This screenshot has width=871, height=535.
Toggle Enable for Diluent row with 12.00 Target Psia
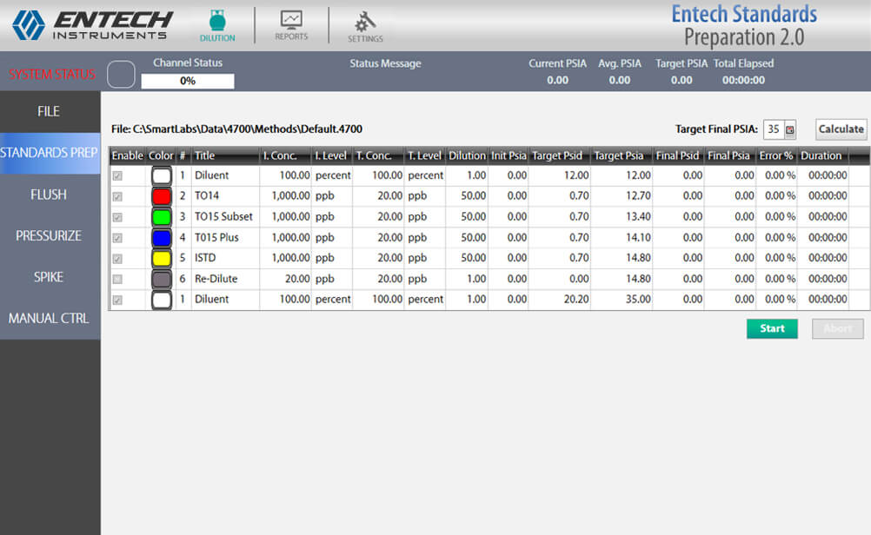[x=117, y=176]
